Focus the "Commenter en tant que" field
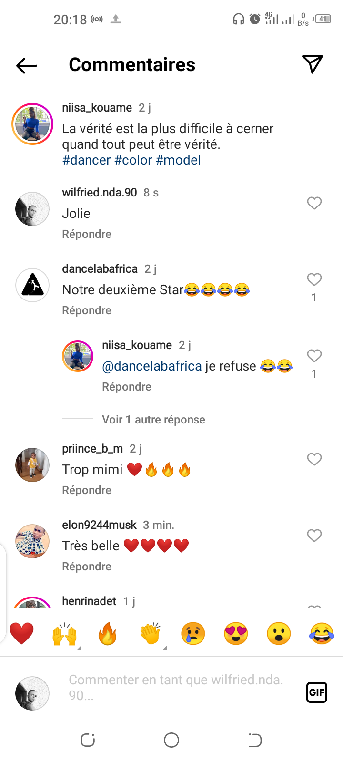This screenshot has width=343, height=763. (176, 688)
